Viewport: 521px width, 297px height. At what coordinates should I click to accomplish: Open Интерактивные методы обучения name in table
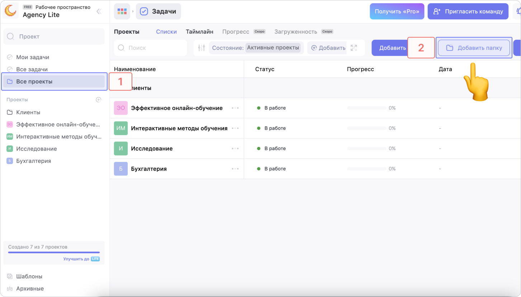(179, 128)
